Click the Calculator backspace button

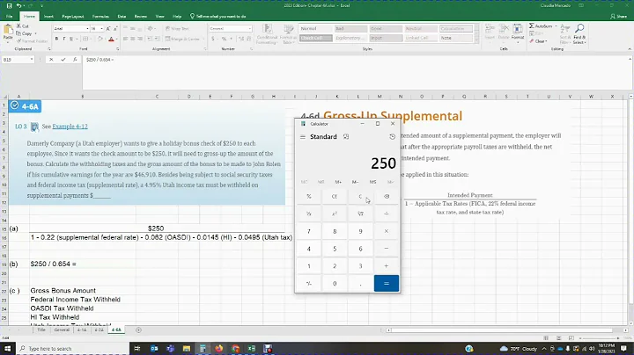(387, 197)
